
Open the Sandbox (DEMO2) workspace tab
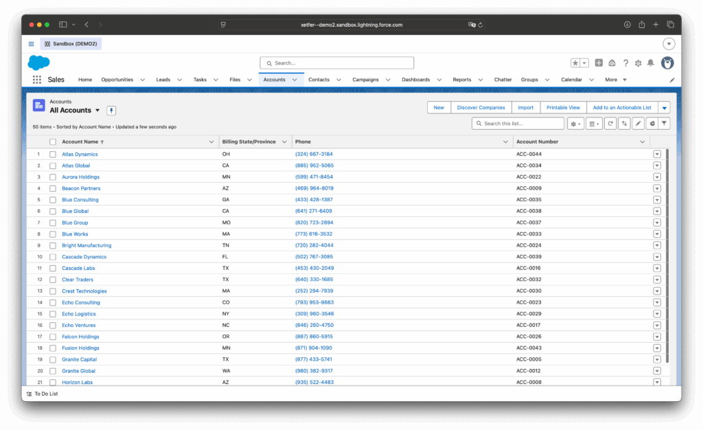point(71,44)
